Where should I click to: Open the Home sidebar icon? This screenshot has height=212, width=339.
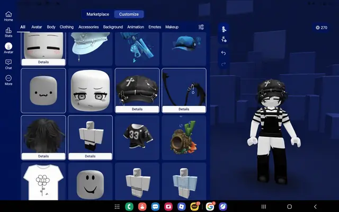point(8,16)
